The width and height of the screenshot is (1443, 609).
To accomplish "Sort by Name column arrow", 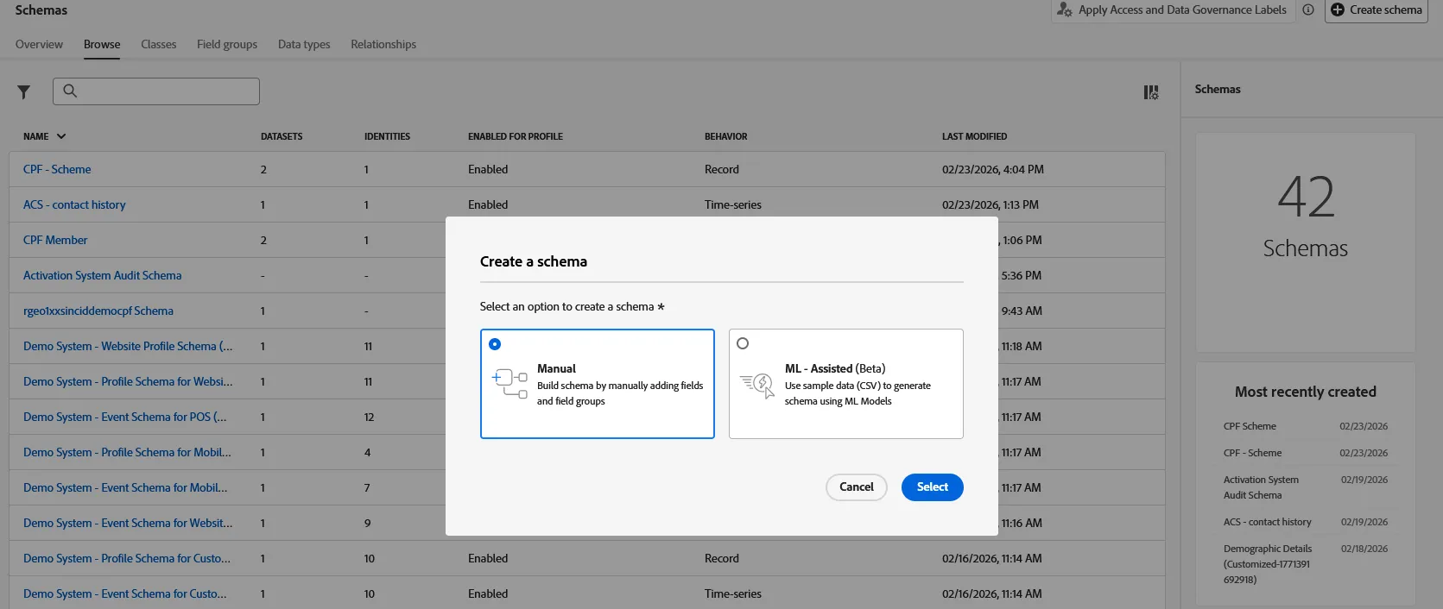I will click(61, 136).
